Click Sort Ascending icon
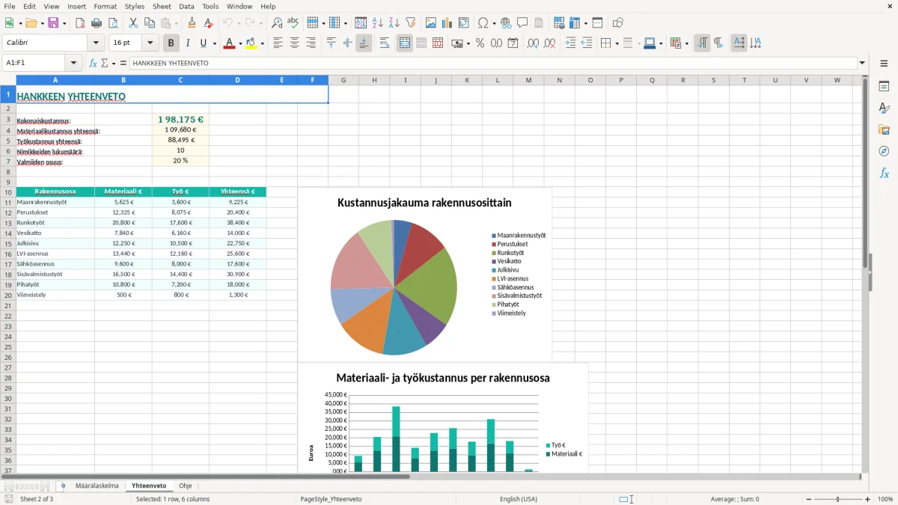 tap(377, 23)
